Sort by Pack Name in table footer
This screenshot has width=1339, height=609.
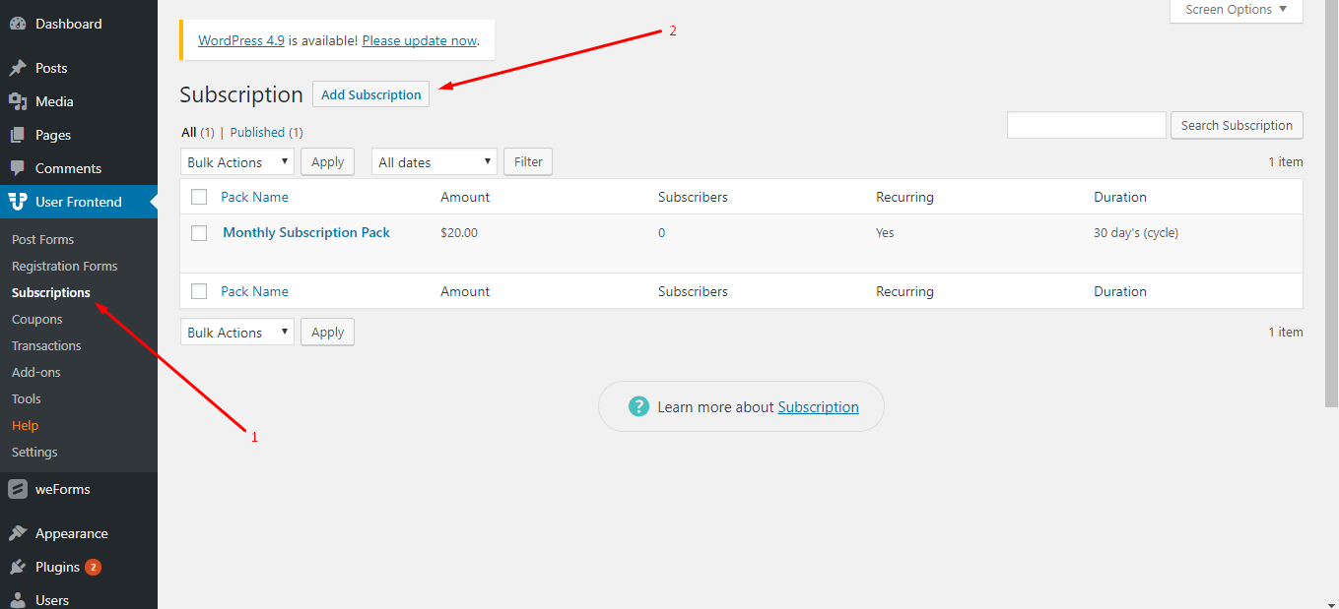click(255, 291)
